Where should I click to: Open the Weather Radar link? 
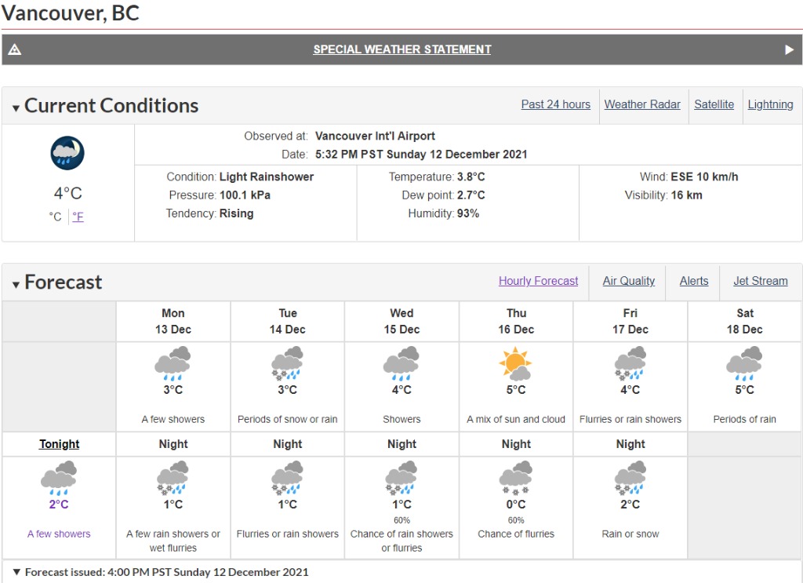tap(642, 104)
